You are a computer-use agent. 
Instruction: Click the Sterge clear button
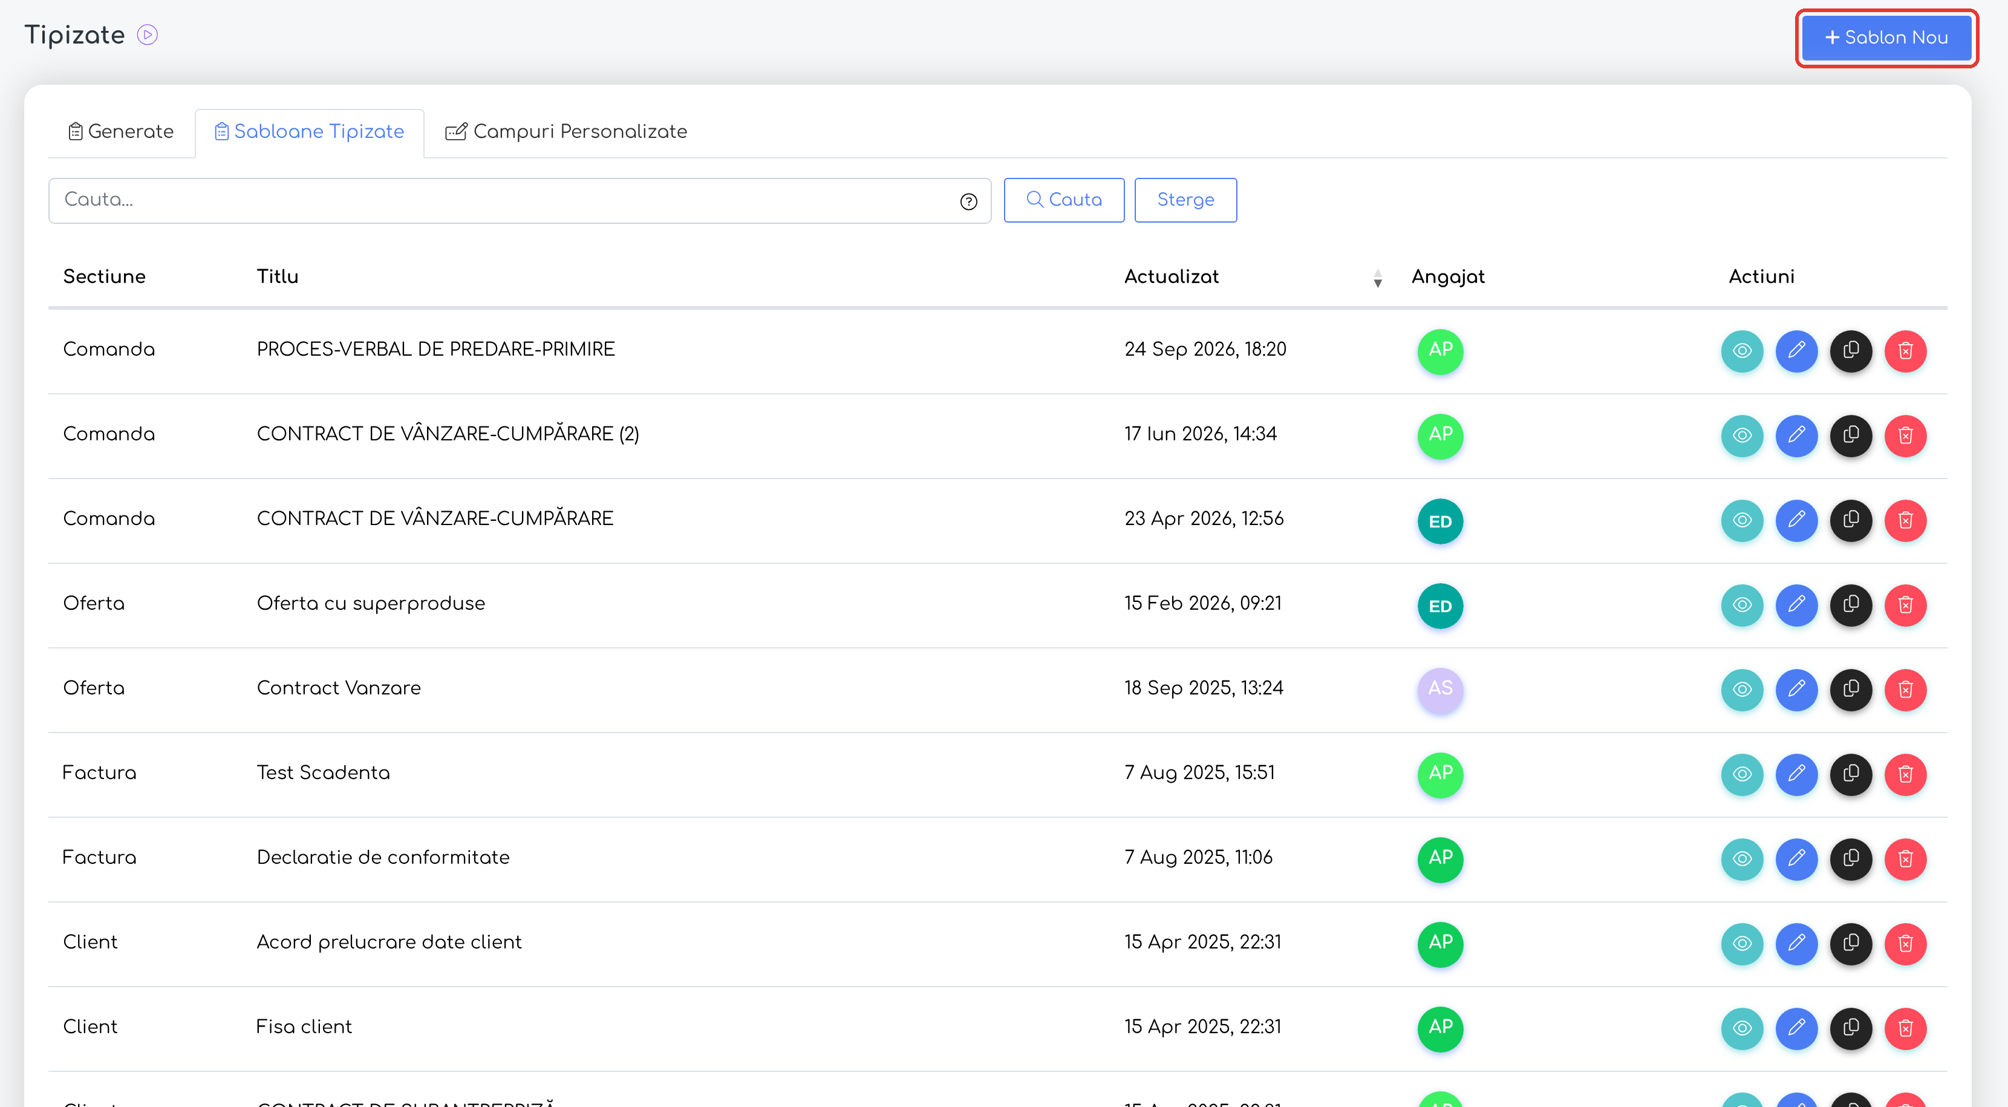[x=1185, y=200]
